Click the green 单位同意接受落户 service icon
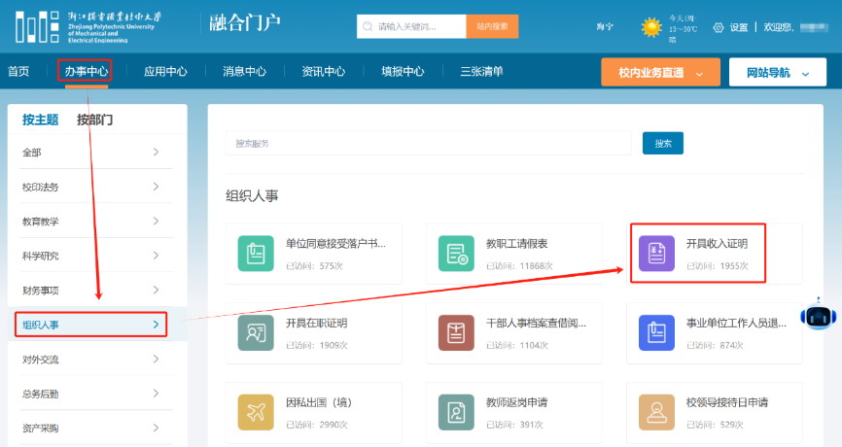This screenshot has width=842, height=447. [256, 254]
